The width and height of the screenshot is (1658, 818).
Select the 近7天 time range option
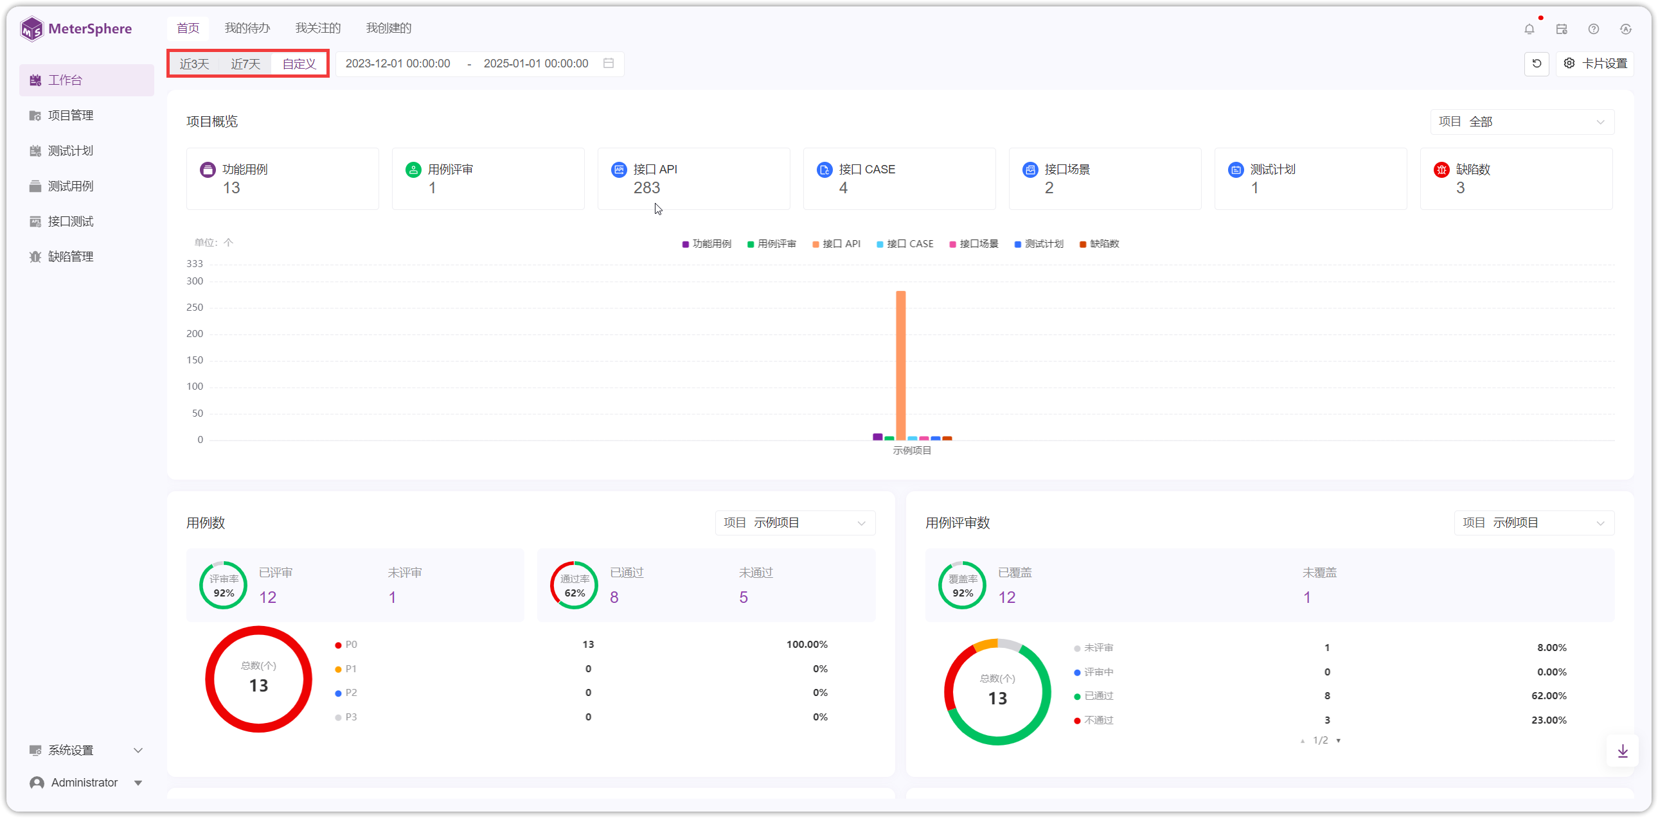tap(246, 64)
